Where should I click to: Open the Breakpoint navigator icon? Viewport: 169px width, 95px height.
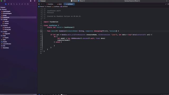[25, 4]
